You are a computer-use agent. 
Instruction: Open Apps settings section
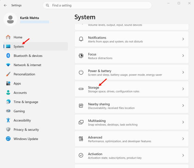(x=36, y=83)
